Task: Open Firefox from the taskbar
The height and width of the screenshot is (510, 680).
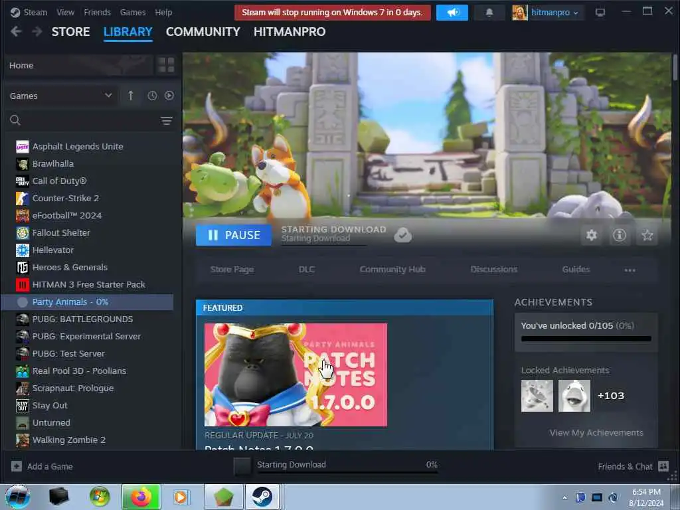Action: 141,497
